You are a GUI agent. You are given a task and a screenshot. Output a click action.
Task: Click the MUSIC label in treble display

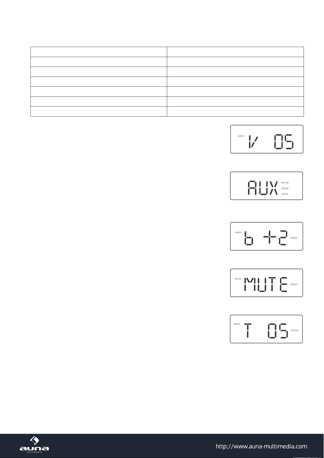[x=295, y=330]
